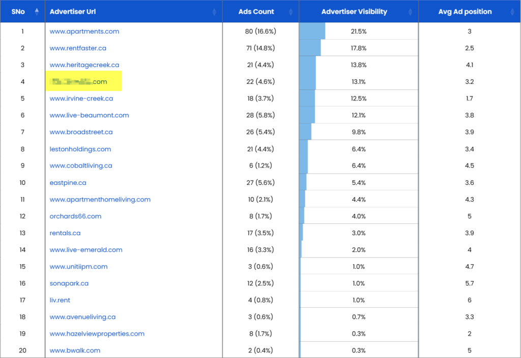The width and height of the screenshot is (521, 358).
Task: Select liv.rent link
Action: (x=60, y=300)
